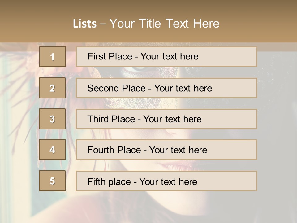
Task: Click "Your text here" in first list item
Action: pos(169,56)
